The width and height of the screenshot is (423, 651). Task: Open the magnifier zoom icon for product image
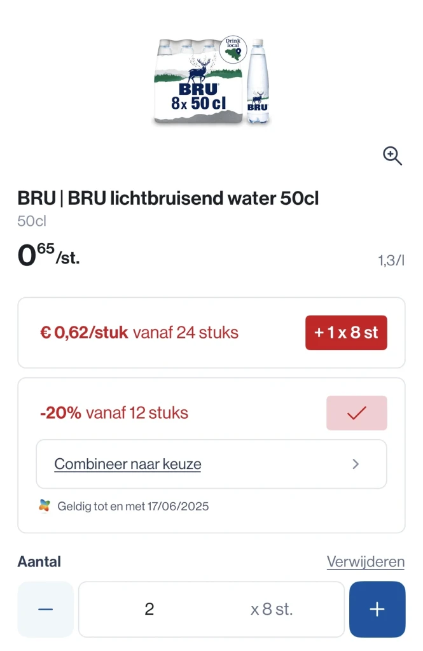tap(392, 155)
